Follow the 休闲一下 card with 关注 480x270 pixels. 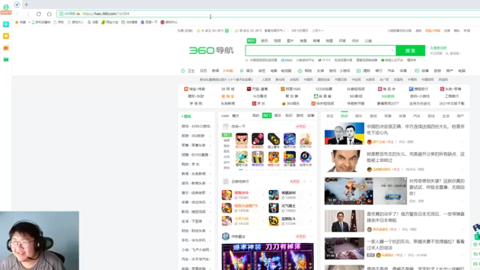(x=301, y=127)
